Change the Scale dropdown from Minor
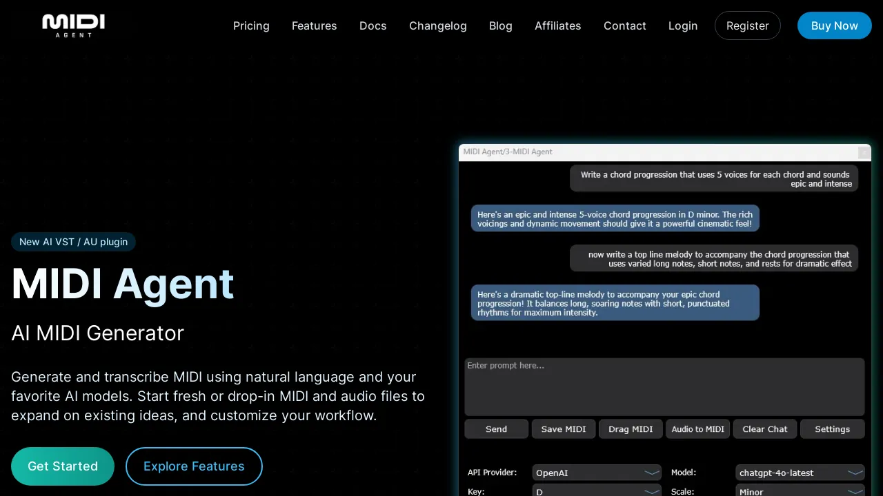 (800, 491)
